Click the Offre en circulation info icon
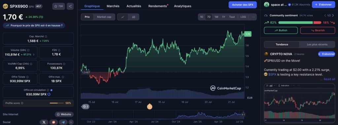 tap(48, 90)
